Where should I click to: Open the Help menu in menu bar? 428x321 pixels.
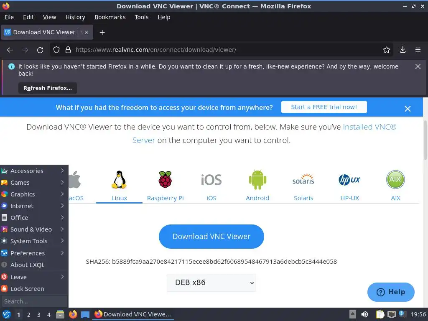click(164, 17)
